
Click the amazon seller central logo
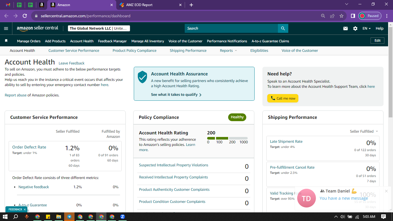pyautogui.click(x=37, y=28)
